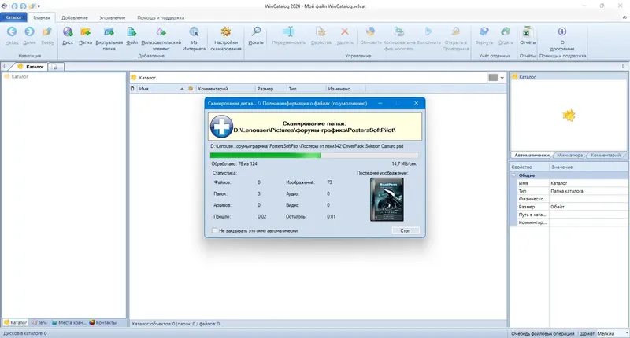Click the 'Папка каталога' type value
This screenshot has width=630, height=338.
click(587, 191)
